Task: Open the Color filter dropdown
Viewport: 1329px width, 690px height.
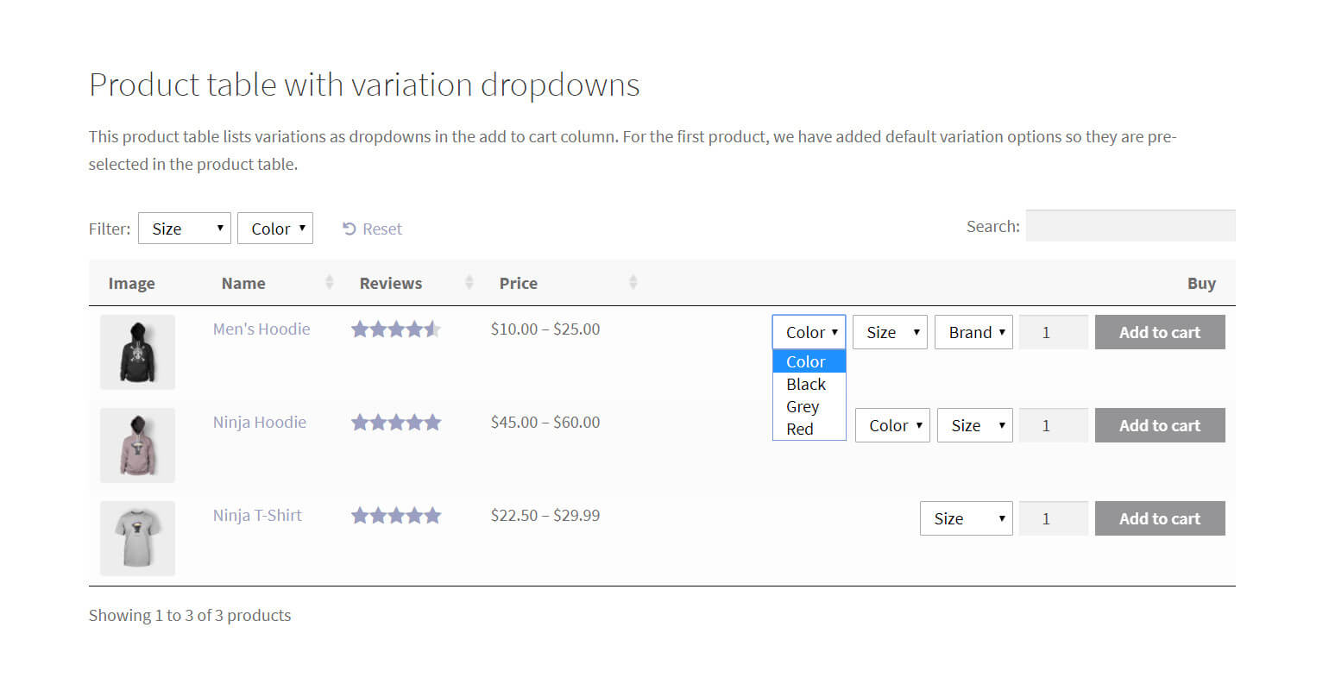Action: coord(275,229)
